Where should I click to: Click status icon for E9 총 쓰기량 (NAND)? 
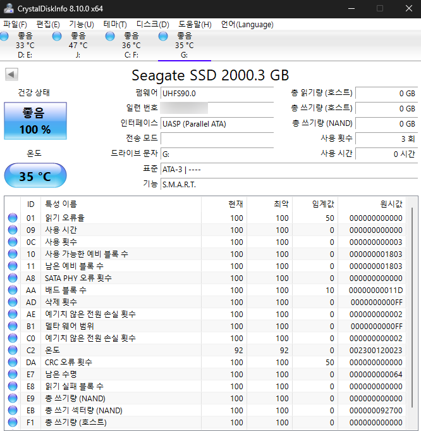pos(13,398)
